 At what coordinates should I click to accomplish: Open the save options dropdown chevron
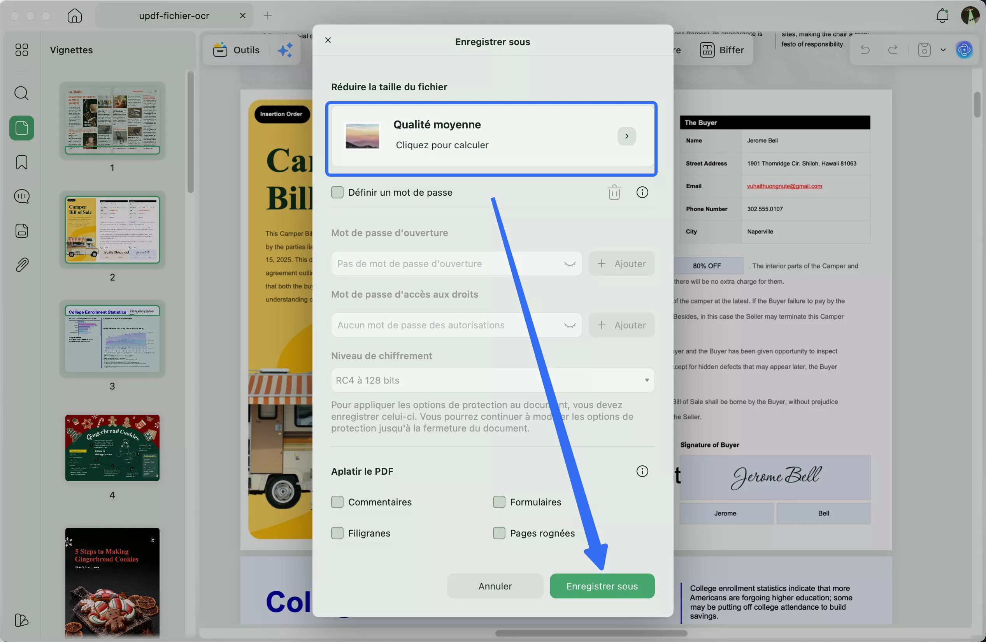(x=943, y=50)
